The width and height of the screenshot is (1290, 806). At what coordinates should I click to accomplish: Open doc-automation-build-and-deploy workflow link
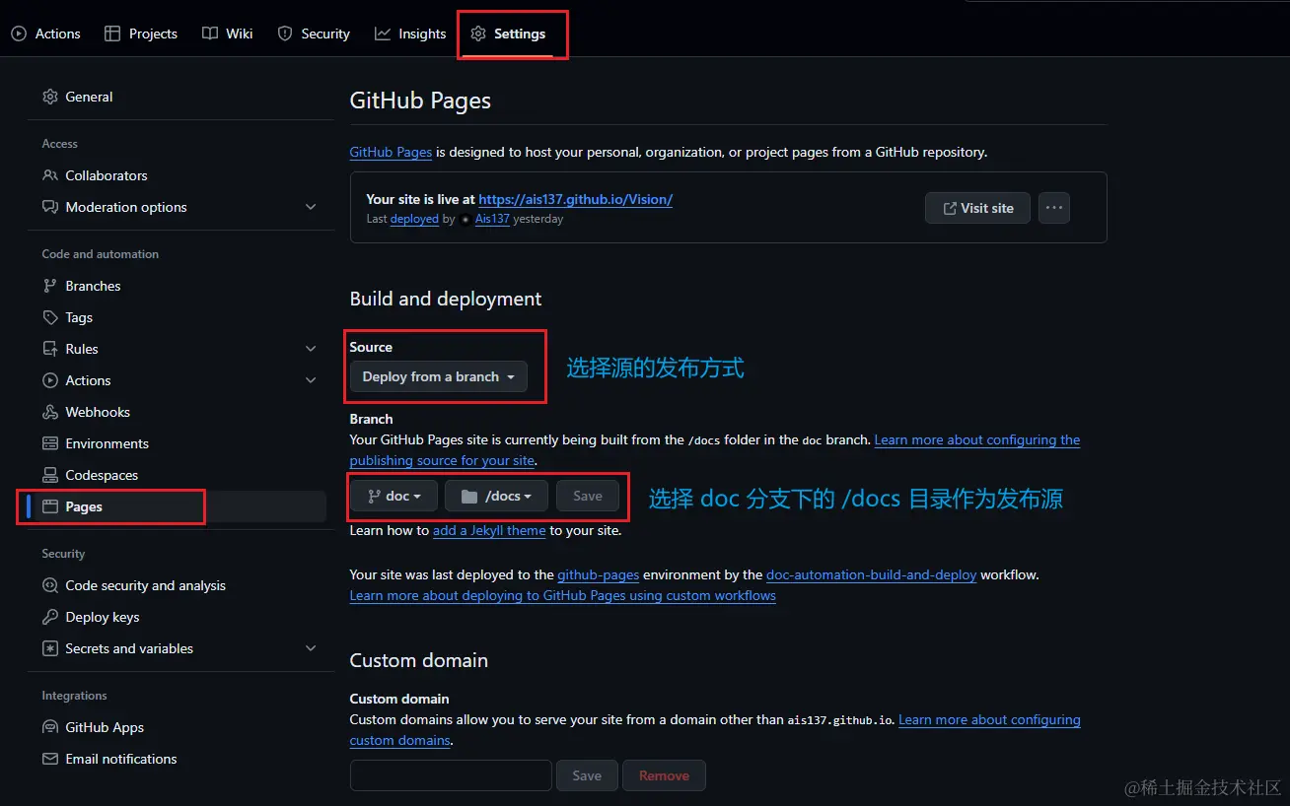click(871, 573)
